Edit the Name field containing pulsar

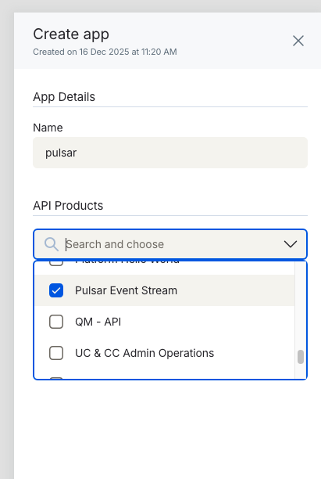pyautogui.click(x=170, y=153)
